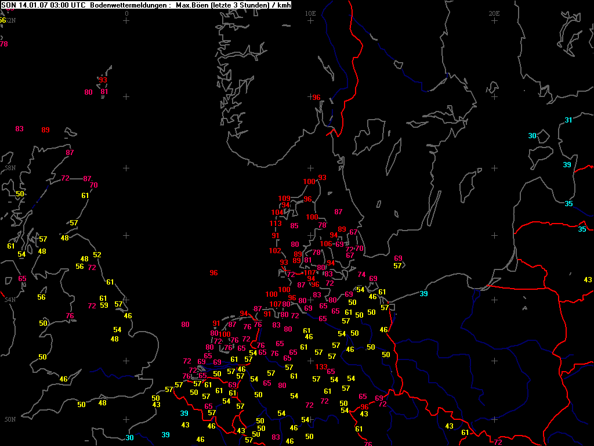Select the 58N latitude label
The image size is (594, 446).
(10, 168)
